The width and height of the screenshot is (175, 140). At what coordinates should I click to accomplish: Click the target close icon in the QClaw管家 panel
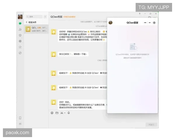click(x=154, y=23)
